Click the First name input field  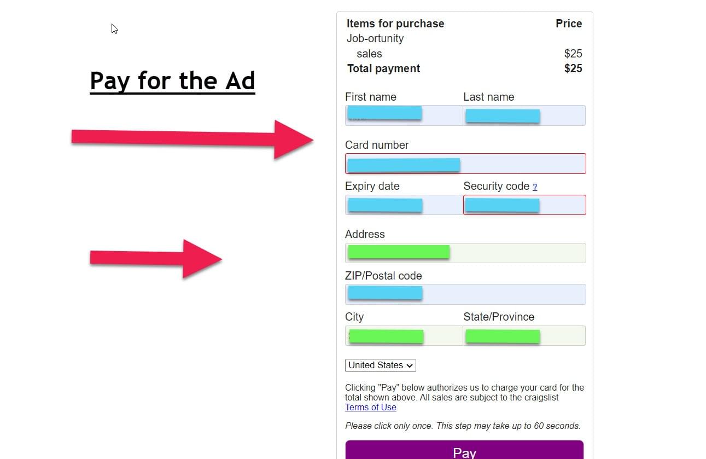pyautogui.click(x=404, y=115)
